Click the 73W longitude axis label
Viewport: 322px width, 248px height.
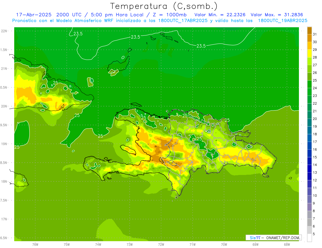[130, 245]
